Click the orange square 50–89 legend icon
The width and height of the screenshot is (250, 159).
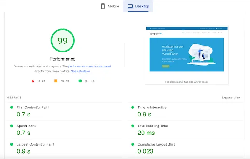coord(55,81)
